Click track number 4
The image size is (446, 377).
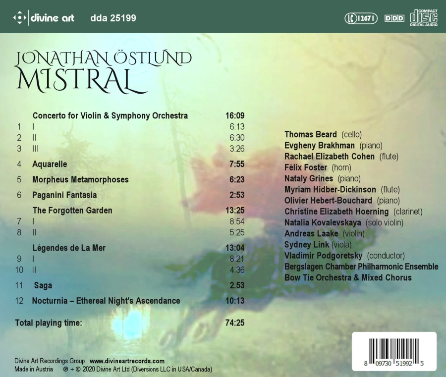[19, 164]
